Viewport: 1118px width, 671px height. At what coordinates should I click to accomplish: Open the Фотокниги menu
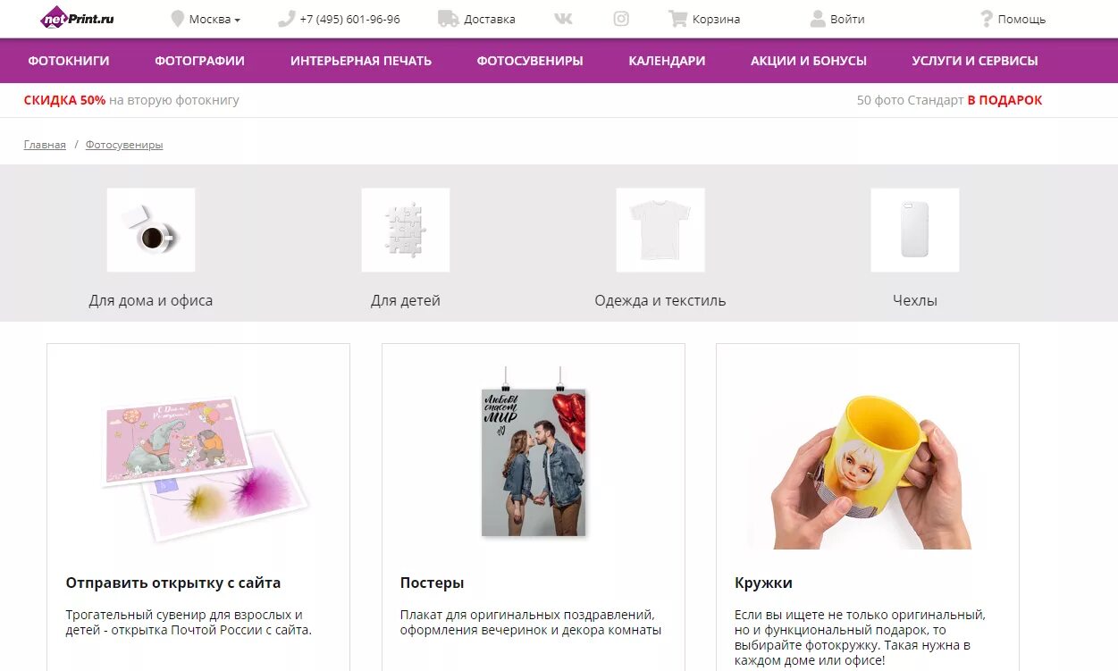69,61
